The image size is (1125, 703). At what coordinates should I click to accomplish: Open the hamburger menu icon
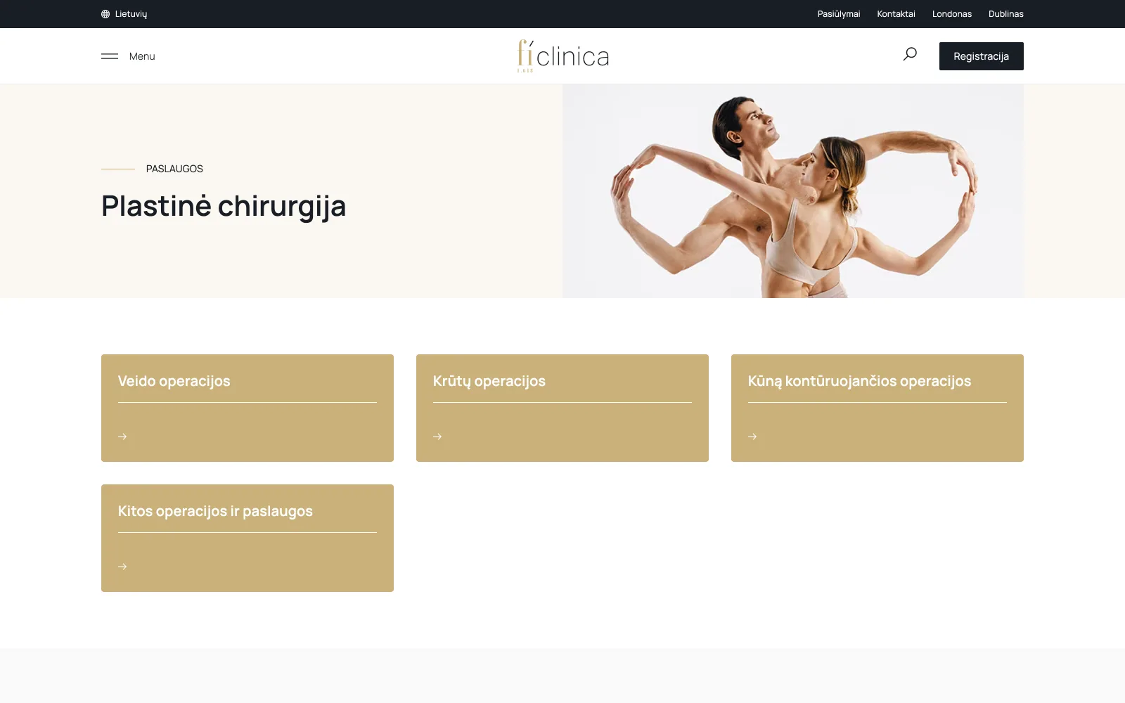(110, 56)
